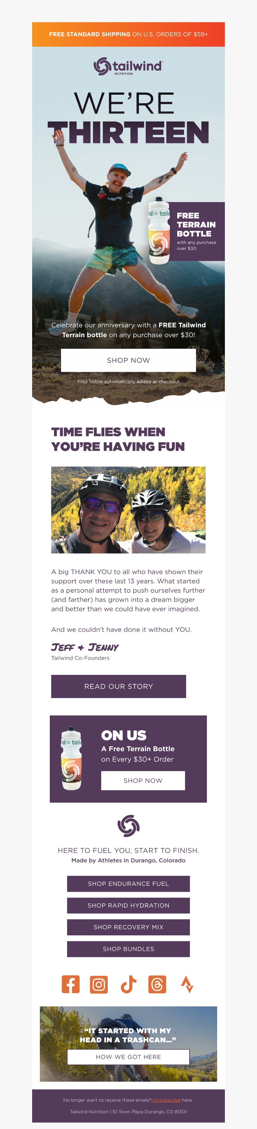
Task: Open the Threads social icon
Action: pyautogui.click(x=157, y=984)
